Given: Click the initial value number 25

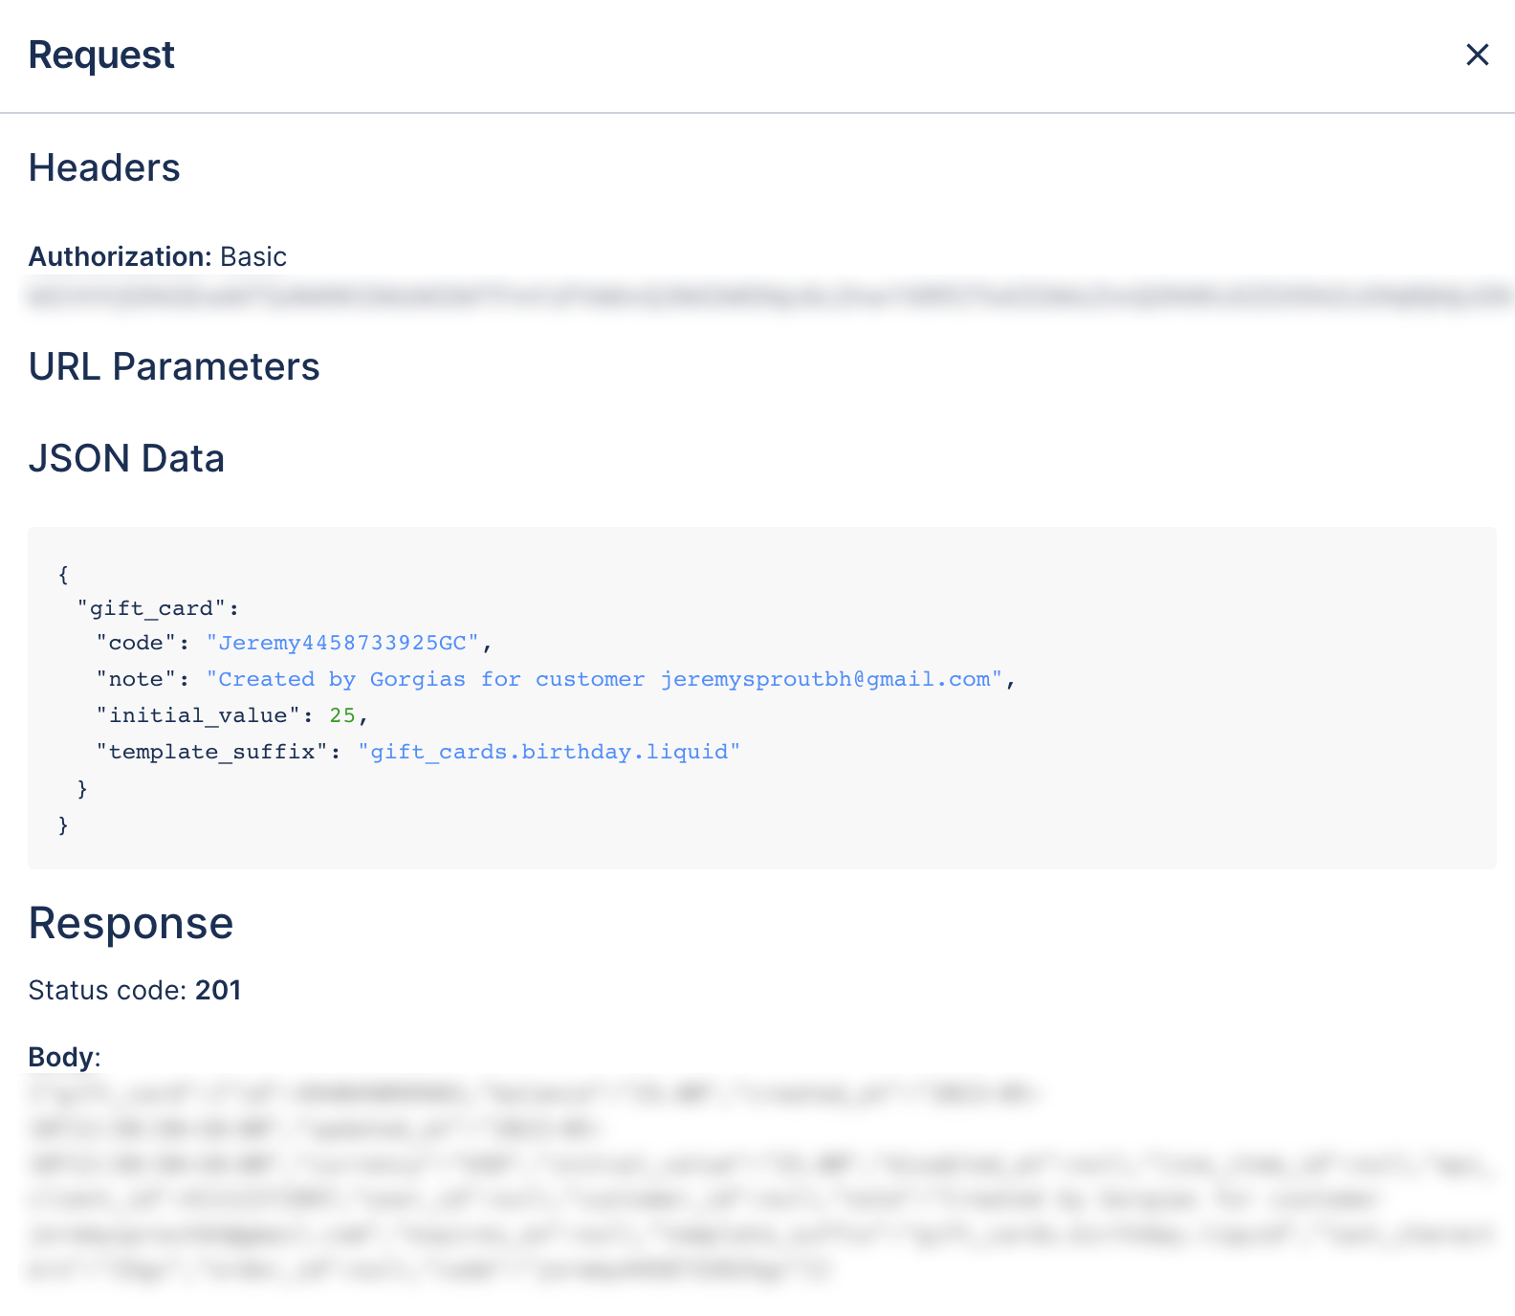Looking at the screenshot, I should point(341,715).
